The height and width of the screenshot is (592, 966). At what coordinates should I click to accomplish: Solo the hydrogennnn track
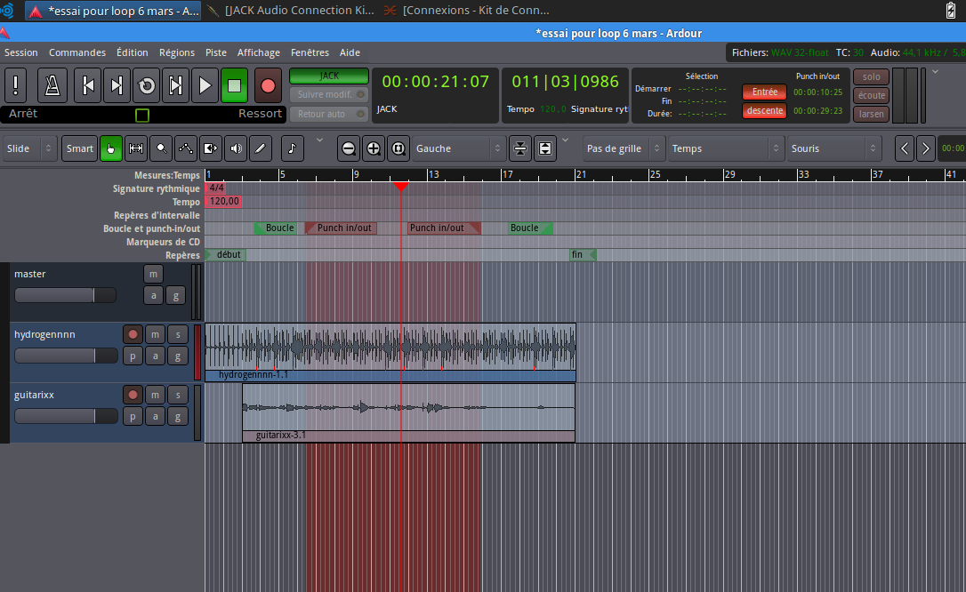click(x=177, y=334)
